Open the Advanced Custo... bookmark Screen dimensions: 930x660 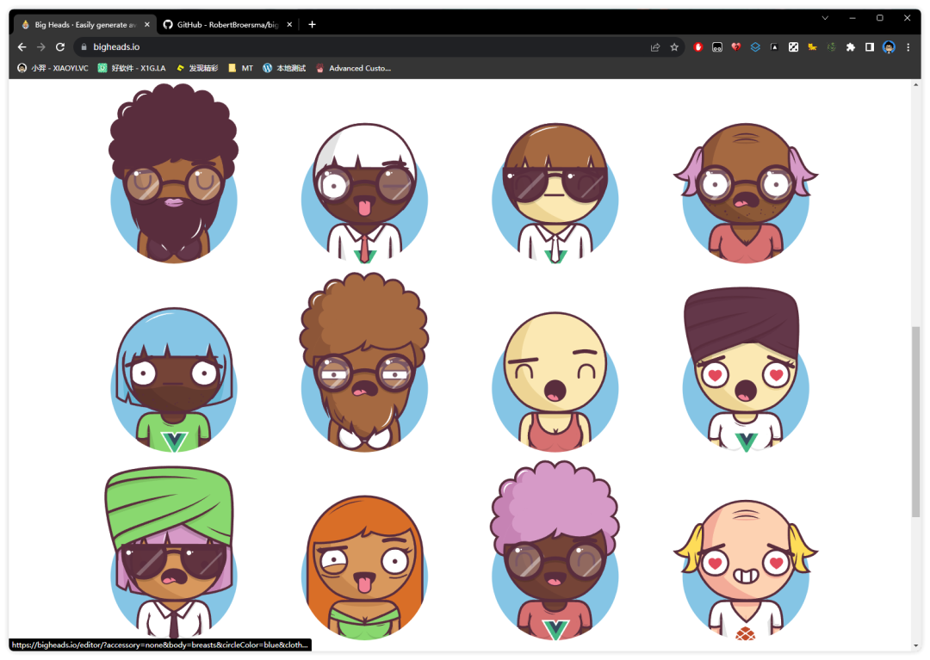tap(354, 68)
